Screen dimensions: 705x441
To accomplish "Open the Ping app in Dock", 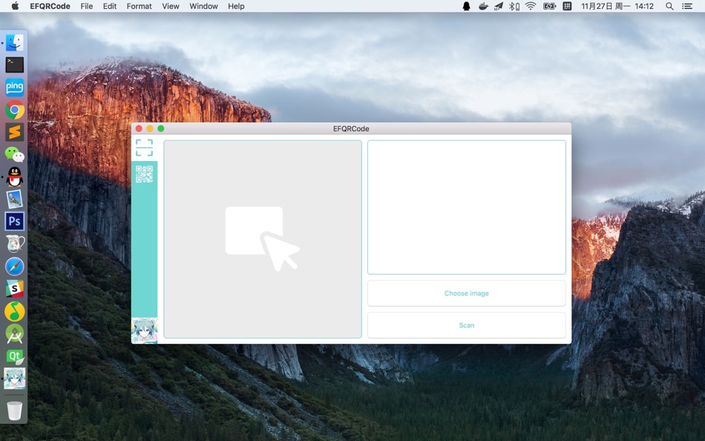I will pyautogui.click(x=14, y=87).
